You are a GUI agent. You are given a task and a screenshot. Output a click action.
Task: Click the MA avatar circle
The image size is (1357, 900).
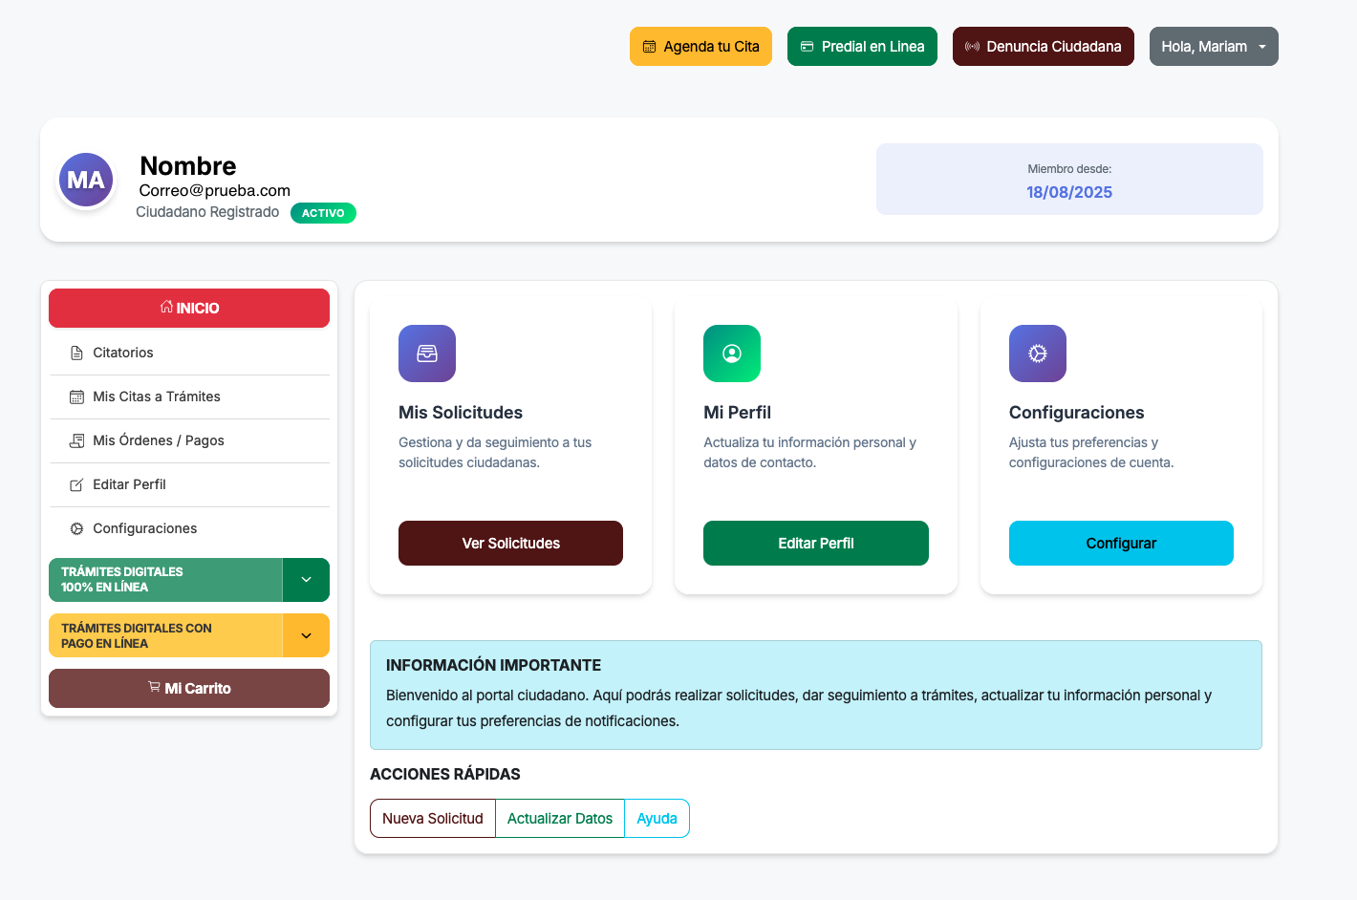click(86, 180)
